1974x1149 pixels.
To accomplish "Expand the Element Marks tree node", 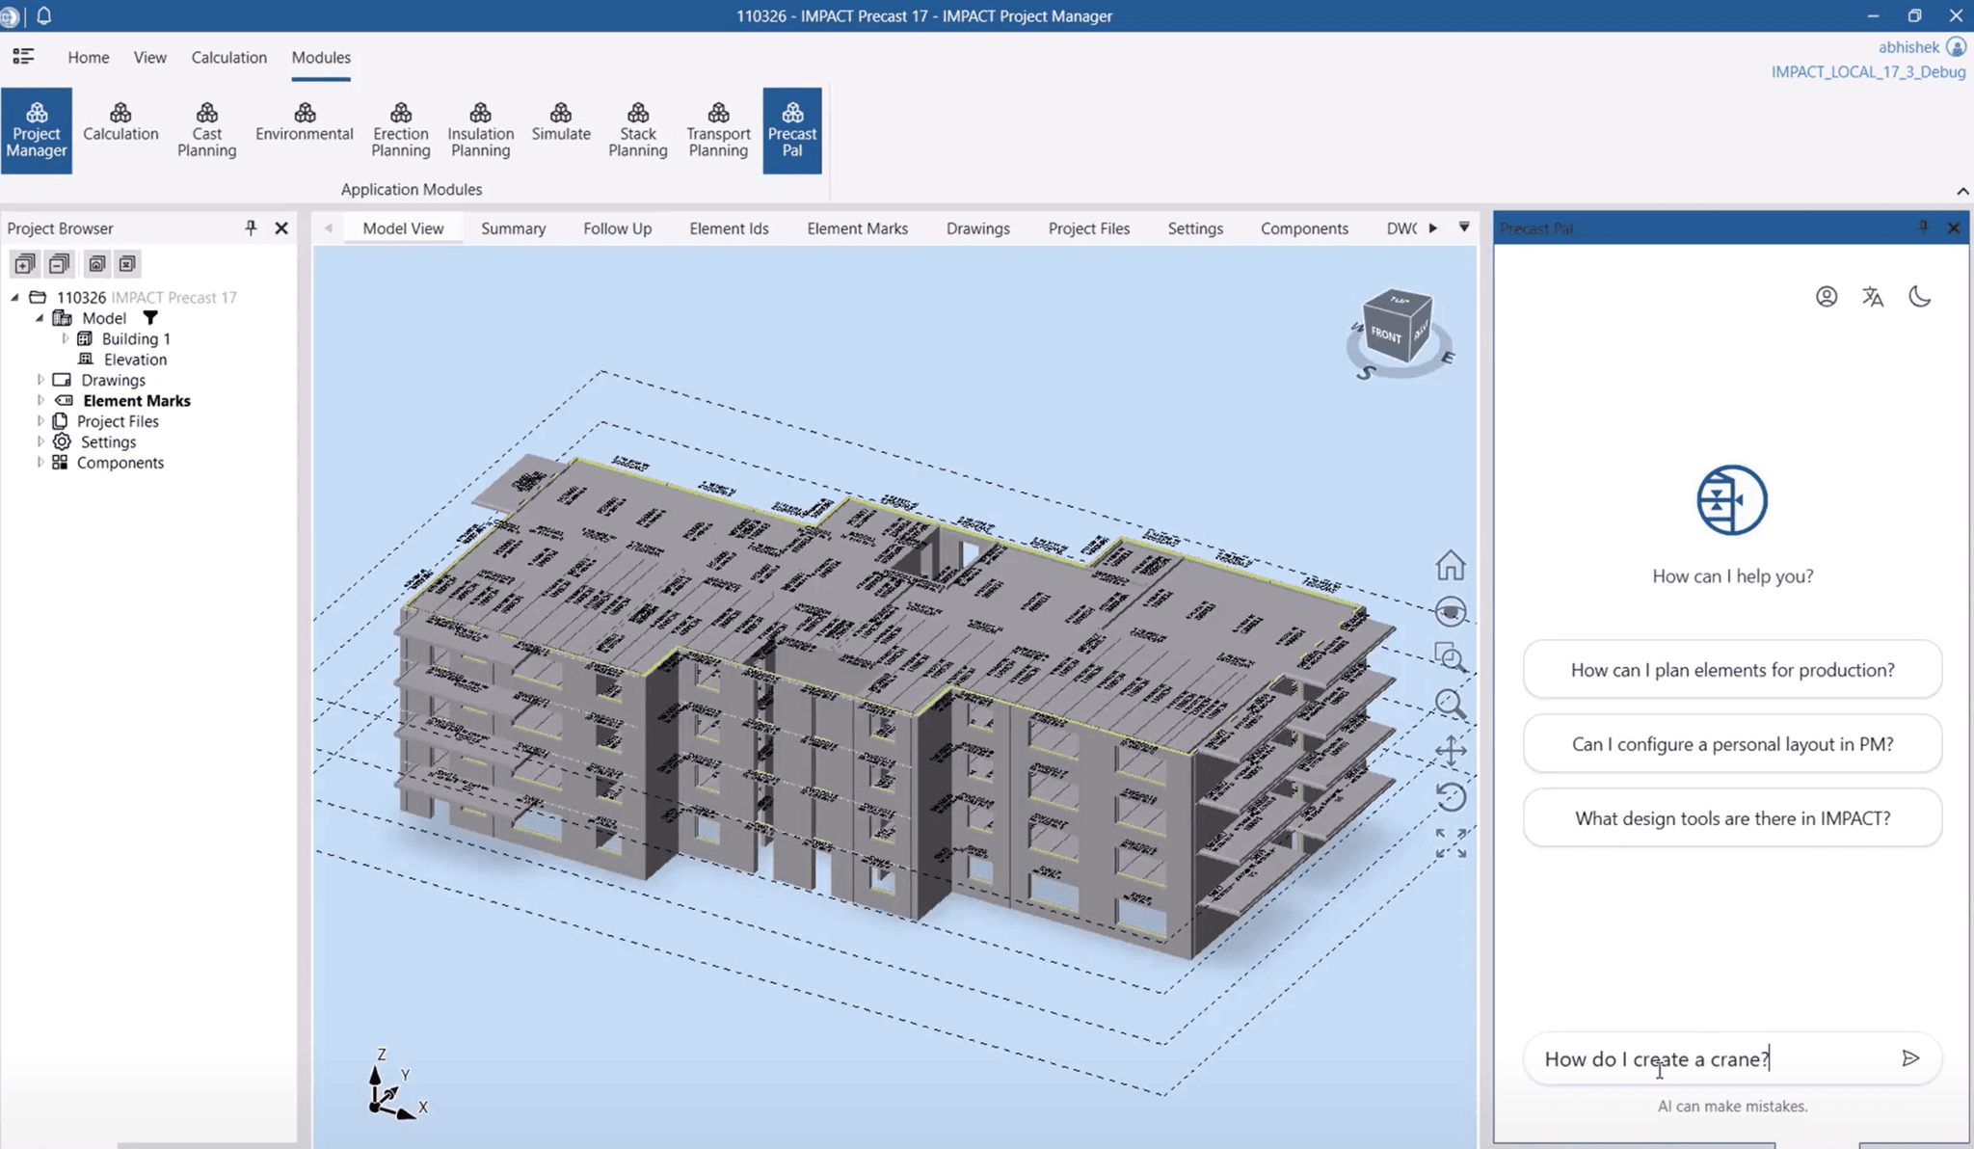I will (x=40, y=400).
